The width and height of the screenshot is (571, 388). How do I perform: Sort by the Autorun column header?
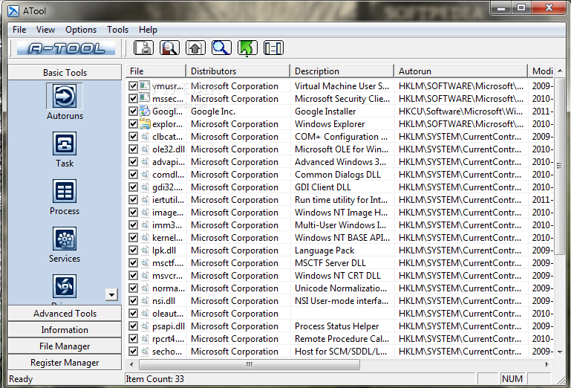tap(460, 71)
